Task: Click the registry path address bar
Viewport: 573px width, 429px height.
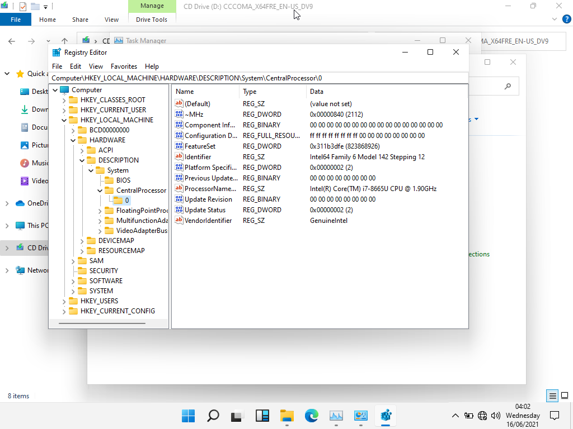Action: (259, 78)
